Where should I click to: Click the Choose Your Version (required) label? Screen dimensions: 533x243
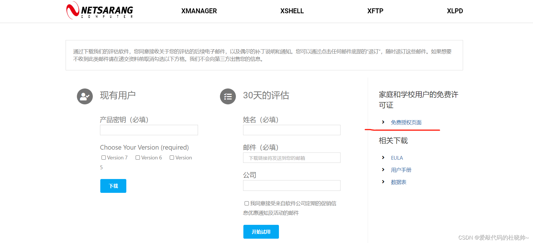(144, 147)
